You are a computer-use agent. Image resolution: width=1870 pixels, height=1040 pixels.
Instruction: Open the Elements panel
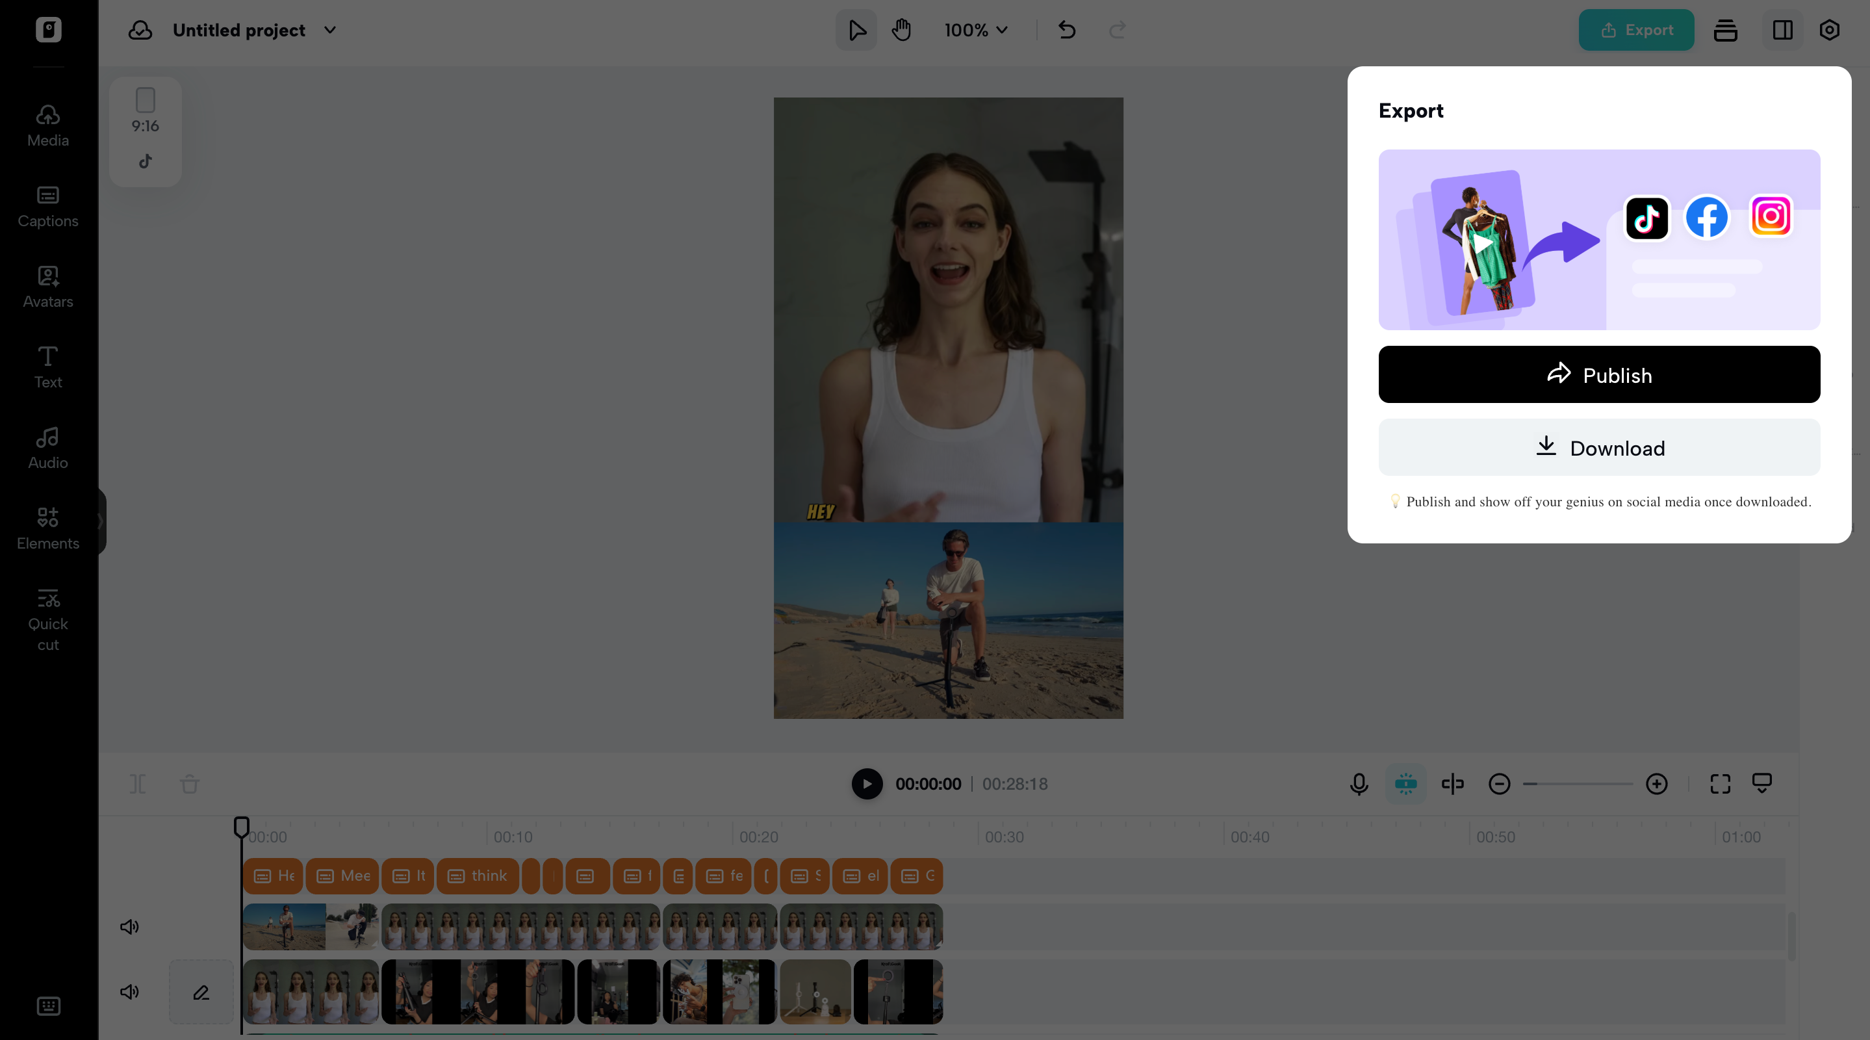click(x=48, y=528)
